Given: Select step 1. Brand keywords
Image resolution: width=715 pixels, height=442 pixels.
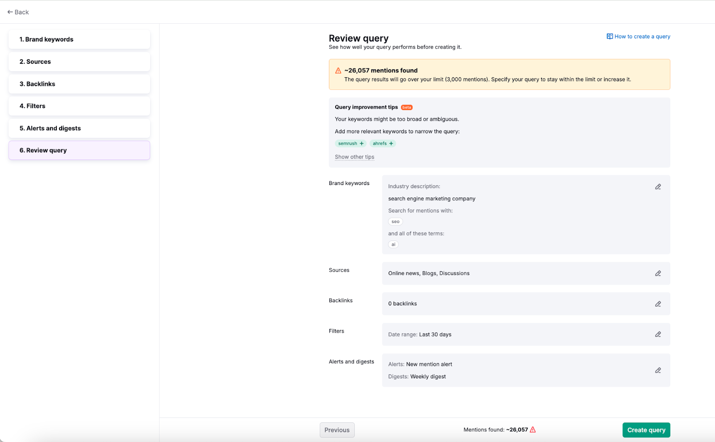Looking at the screenshot, I should (79, 39).
